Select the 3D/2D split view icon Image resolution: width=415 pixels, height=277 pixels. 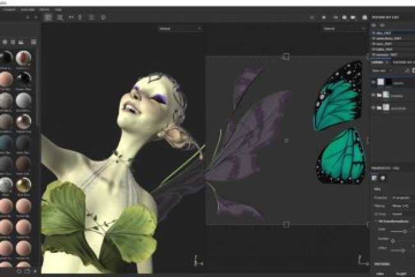point(47,17)
